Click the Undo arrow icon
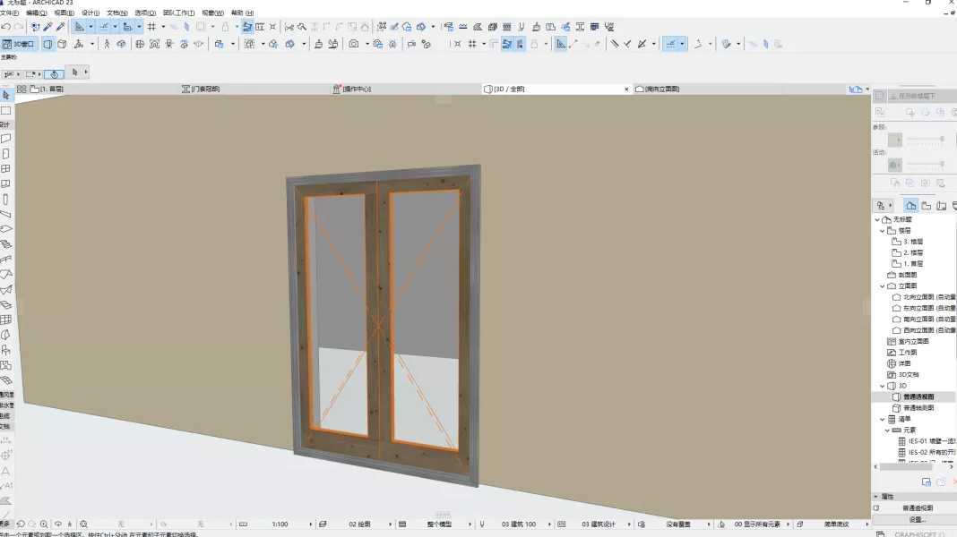The height and width of the screenshot is (537, 957). [x=6, y=27]
